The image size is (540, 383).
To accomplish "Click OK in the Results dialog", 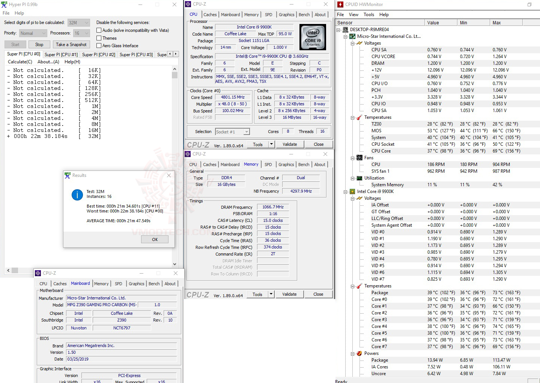I will click(x=155, y=239).
